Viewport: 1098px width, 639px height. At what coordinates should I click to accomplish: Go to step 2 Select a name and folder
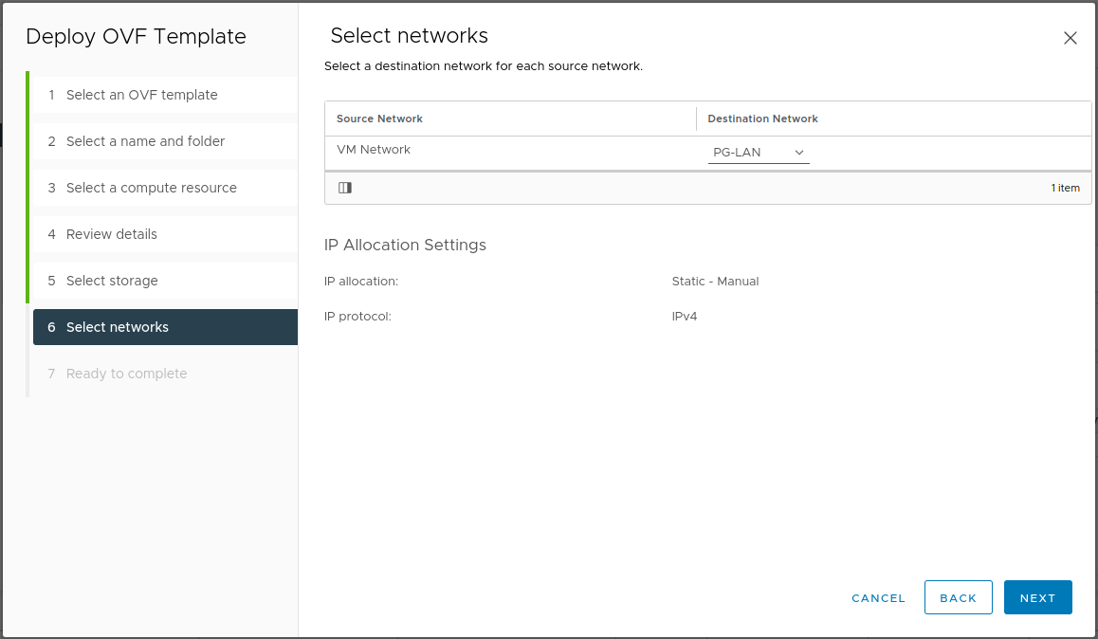click(146, 141)
